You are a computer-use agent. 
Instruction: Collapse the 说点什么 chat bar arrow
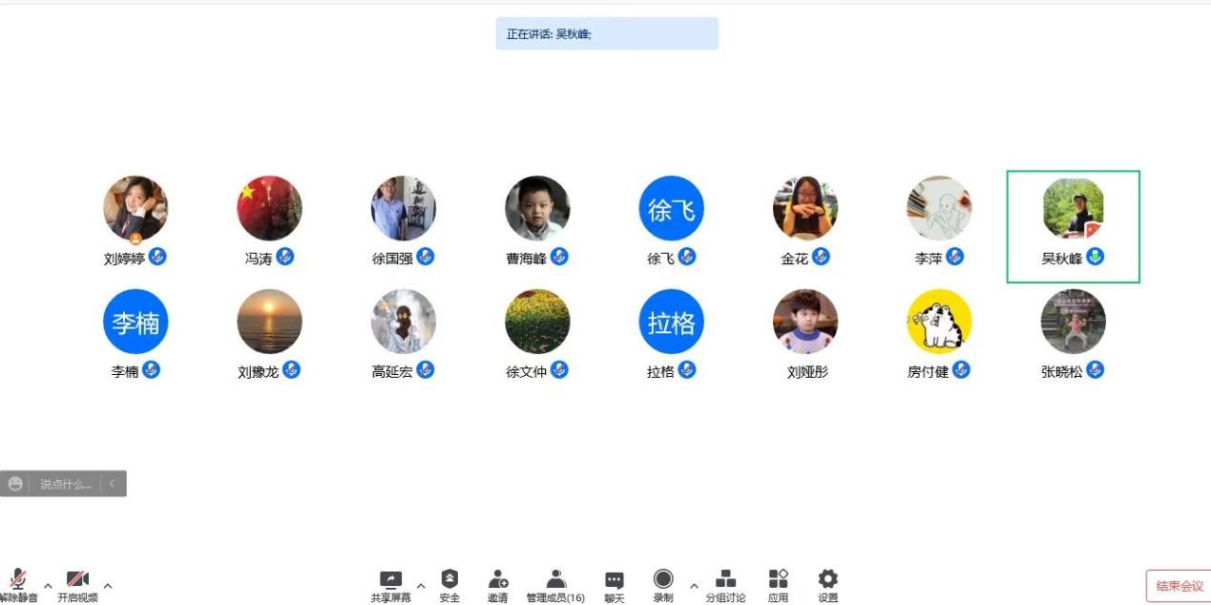pos(112,484)
